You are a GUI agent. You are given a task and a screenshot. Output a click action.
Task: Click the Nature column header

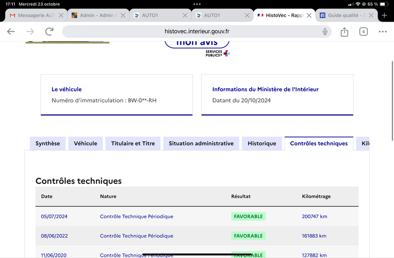click(x=108, y=196)
